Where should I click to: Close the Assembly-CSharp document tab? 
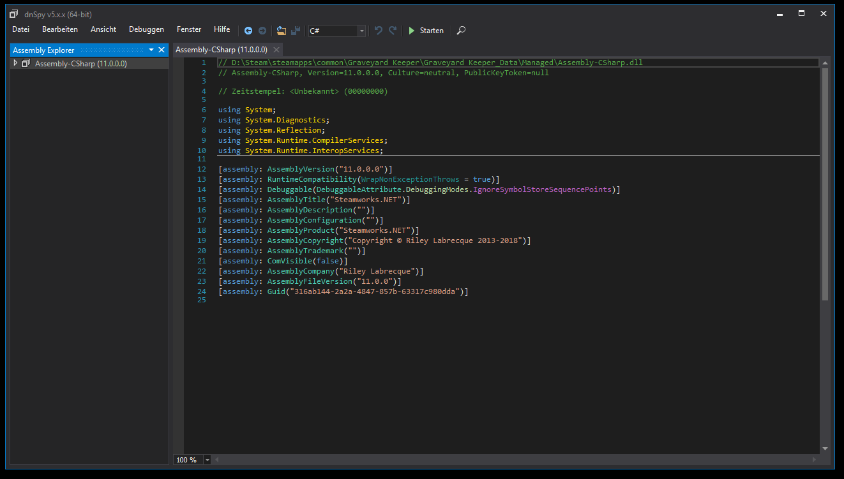pos(276,50)
